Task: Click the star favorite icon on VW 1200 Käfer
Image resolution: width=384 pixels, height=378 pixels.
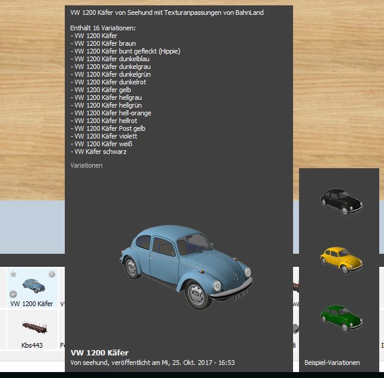Action: point(13,274)
